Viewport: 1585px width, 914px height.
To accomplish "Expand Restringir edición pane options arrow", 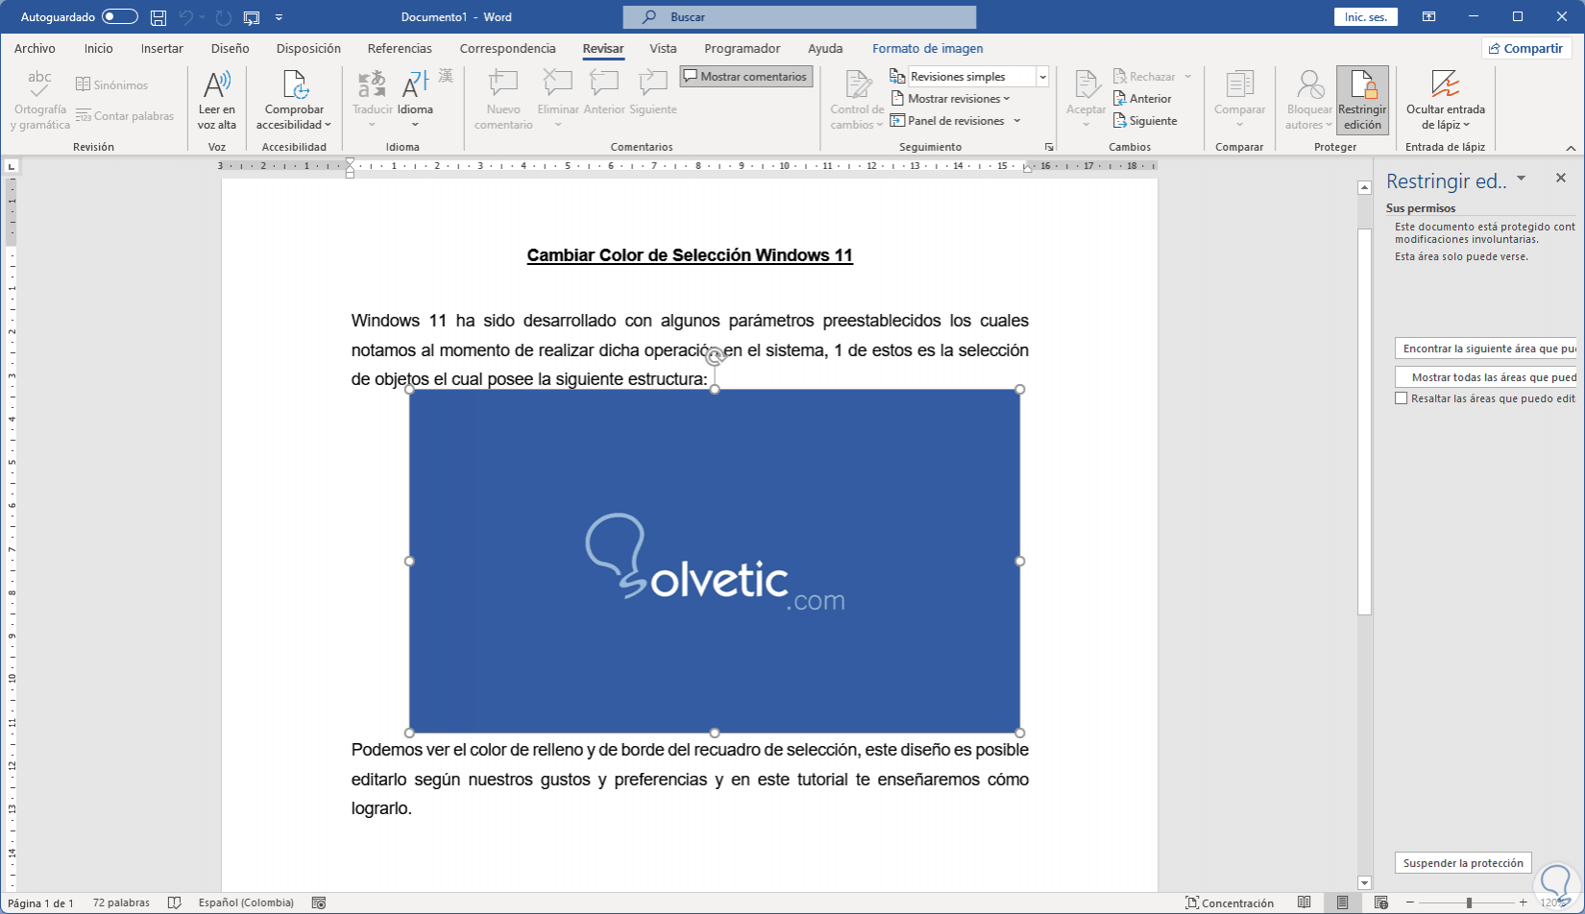I will tap(1521, 179).
